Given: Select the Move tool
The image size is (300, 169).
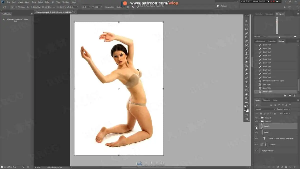Looking at the screenshot, I should 246,21.
